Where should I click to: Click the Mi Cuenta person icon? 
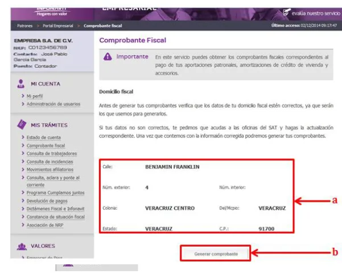[20, 84]
